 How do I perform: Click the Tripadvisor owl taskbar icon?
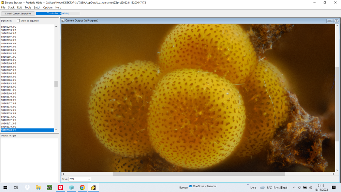49,188
